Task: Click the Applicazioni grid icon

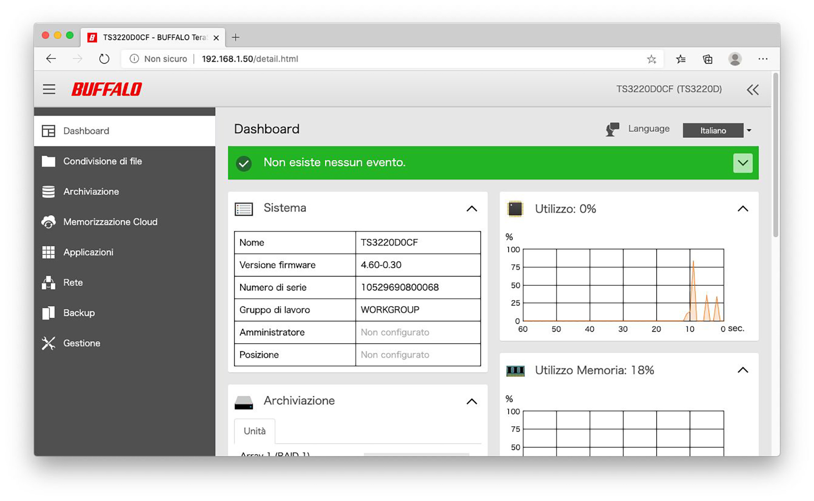Action: [x=48, y=252]
